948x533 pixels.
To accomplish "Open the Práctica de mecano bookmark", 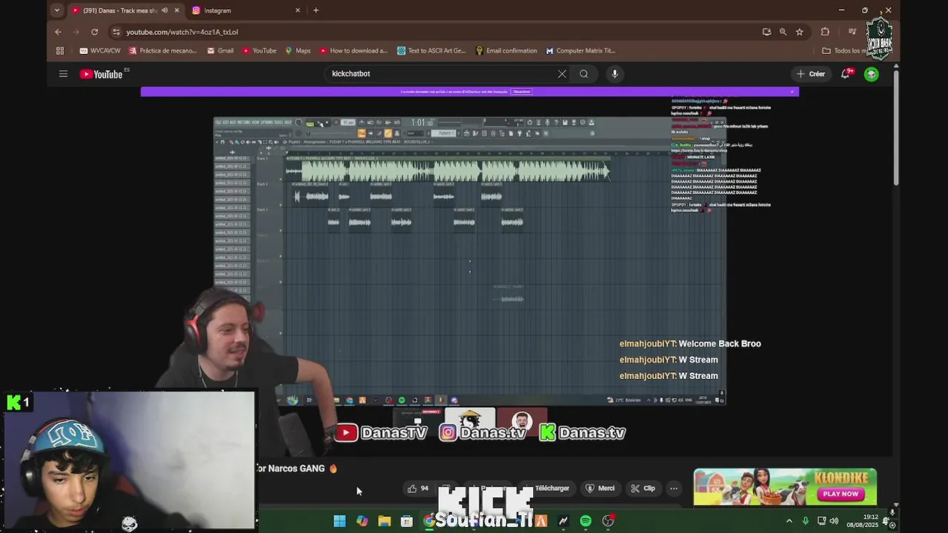I will coord(163,51).
